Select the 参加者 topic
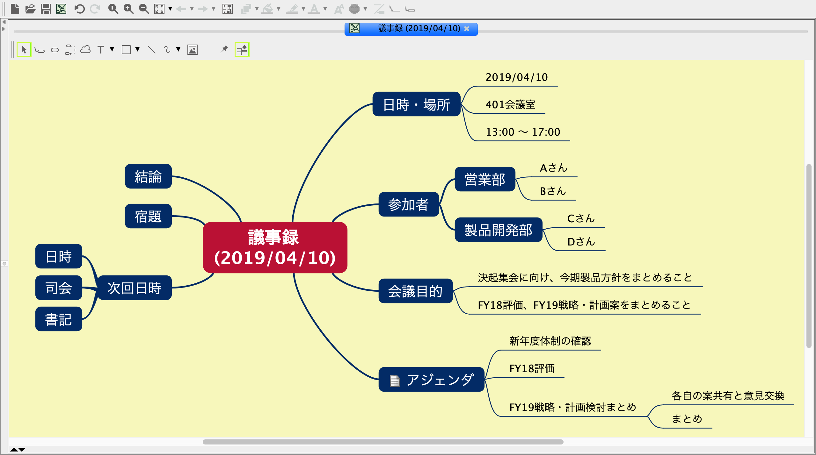 (409, 204)
